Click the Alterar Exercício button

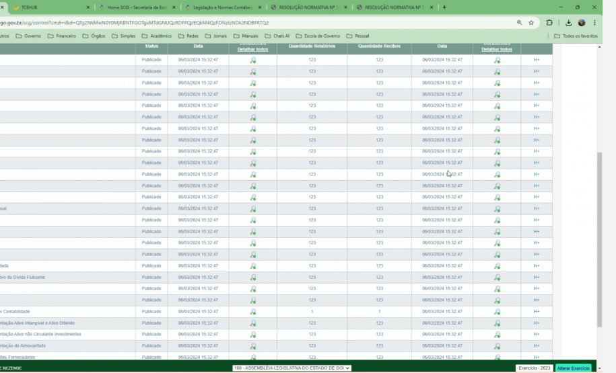573,368
